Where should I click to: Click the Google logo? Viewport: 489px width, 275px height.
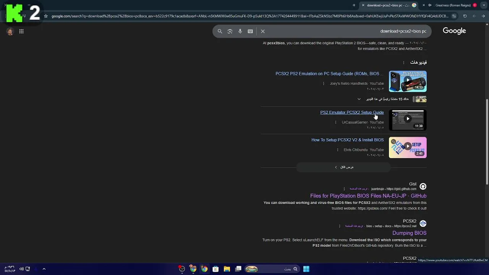[454, 31]
